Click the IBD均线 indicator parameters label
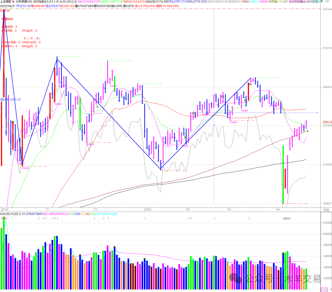Image resolution: width=332 pixels, height=292 pixels. [55, 2]
